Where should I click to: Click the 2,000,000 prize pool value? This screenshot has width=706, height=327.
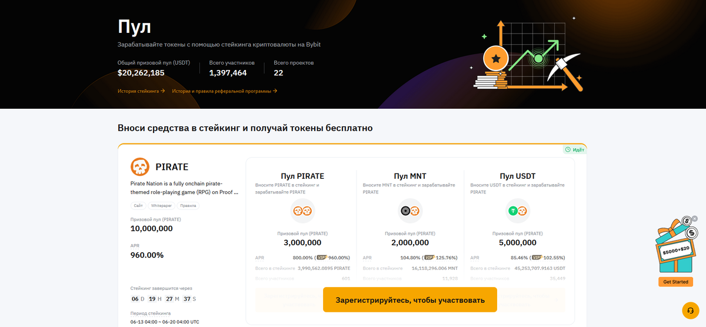[410, 242]
